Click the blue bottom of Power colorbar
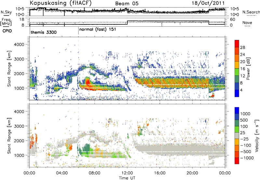 (237, 93)
